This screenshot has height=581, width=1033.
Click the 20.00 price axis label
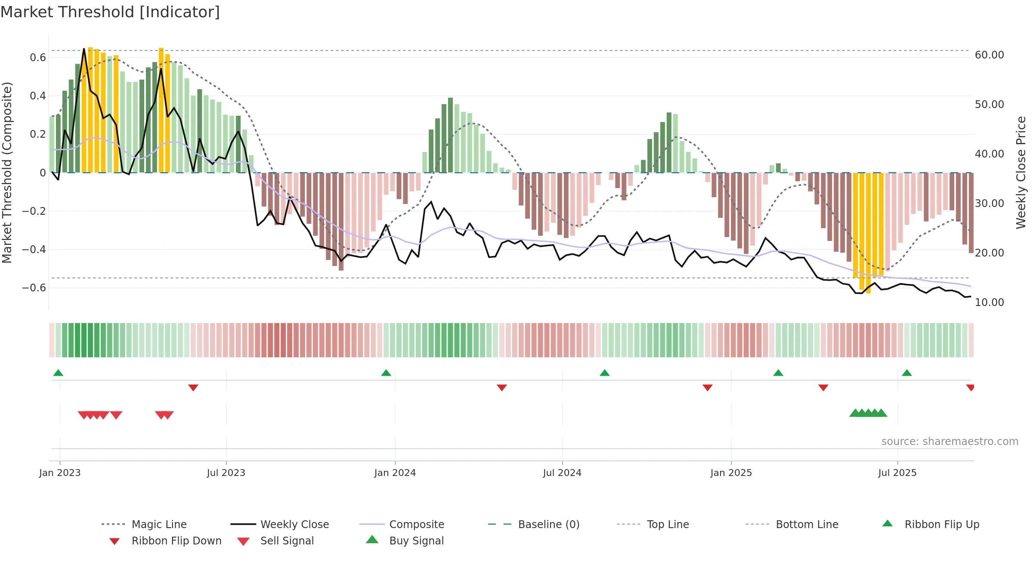click(990, 253)
